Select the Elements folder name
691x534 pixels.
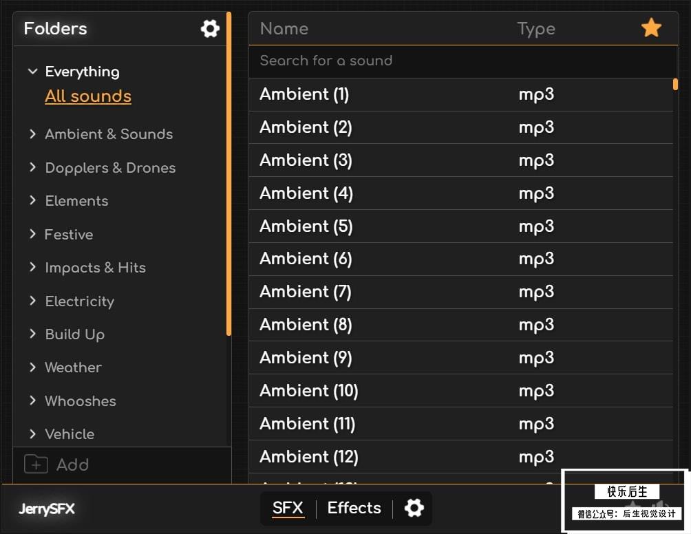(76, 201)
